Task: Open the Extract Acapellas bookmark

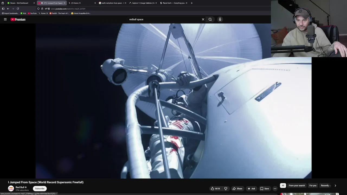Action: tap(81, 13)
